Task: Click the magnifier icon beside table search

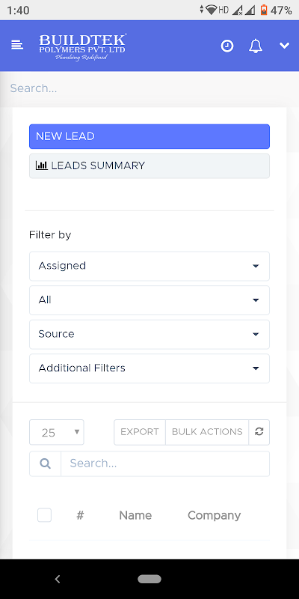Action: pos(45,463)
